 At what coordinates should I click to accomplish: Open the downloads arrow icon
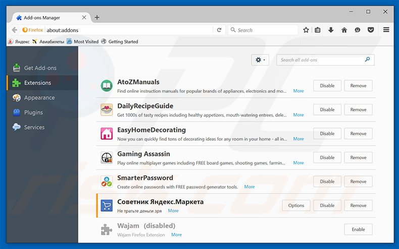click(x=331, y=30)
